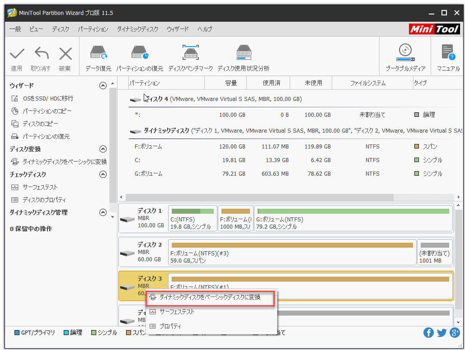Image resolution: width=465 pixels, height=350 pixels.
Task: Expand the ダイナミックディスク管理 section
Action: [103, 212]
